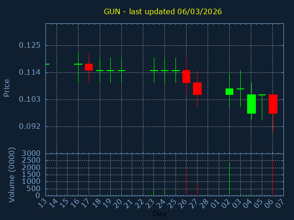The width and height of the screenshot is (294, 220).
Task: Click the 0.092 price axis label
Action: pos(30,126)
